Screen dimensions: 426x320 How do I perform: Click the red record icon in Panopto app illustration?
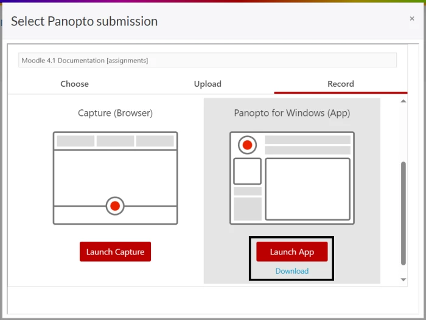247,145
